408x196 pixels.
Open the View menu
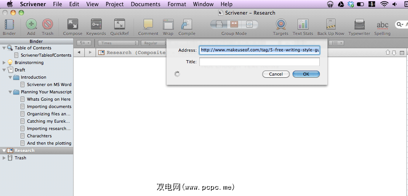point(93,4)
